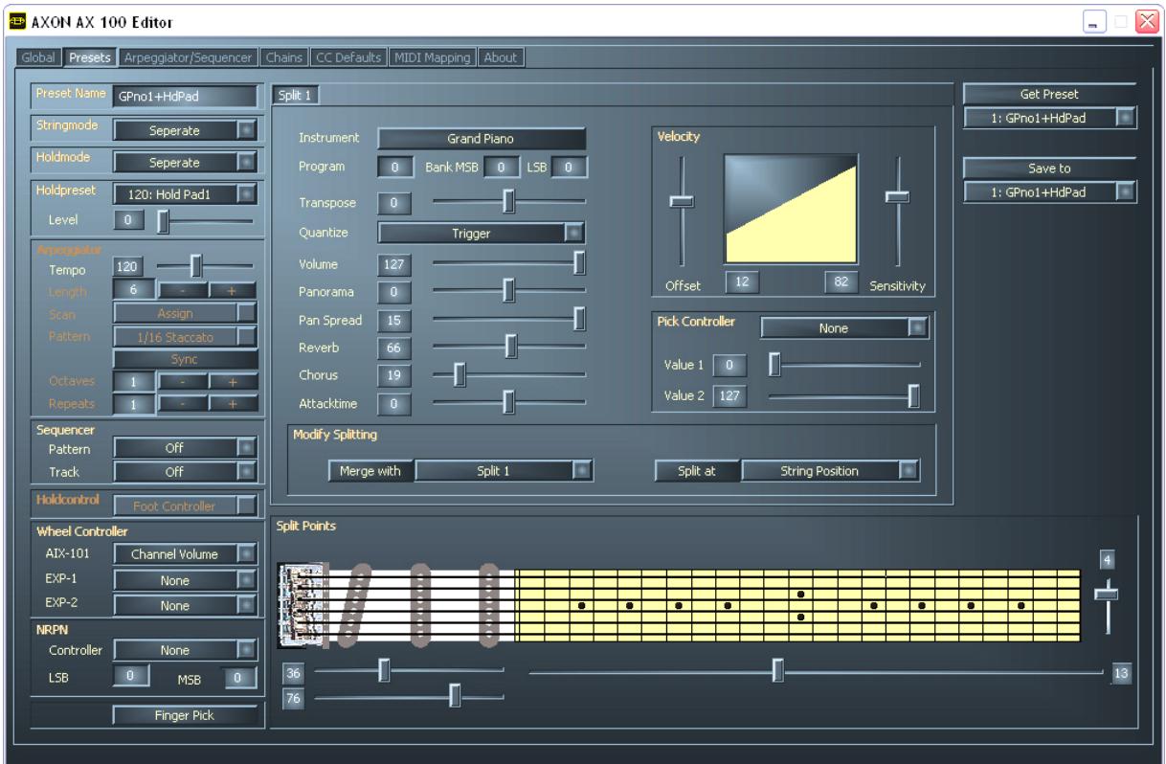
Task: Adjust the Attacktime slider
Action: [x=508, y=403]
